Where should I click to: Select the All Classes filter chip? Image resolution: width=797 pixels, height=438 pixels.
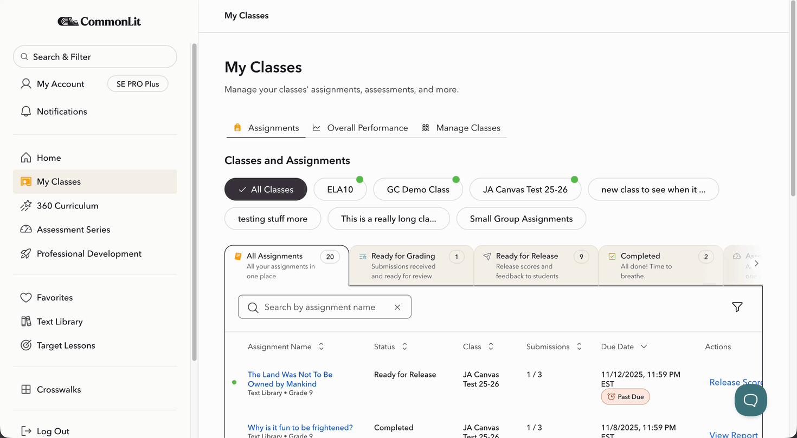(266, 189)
